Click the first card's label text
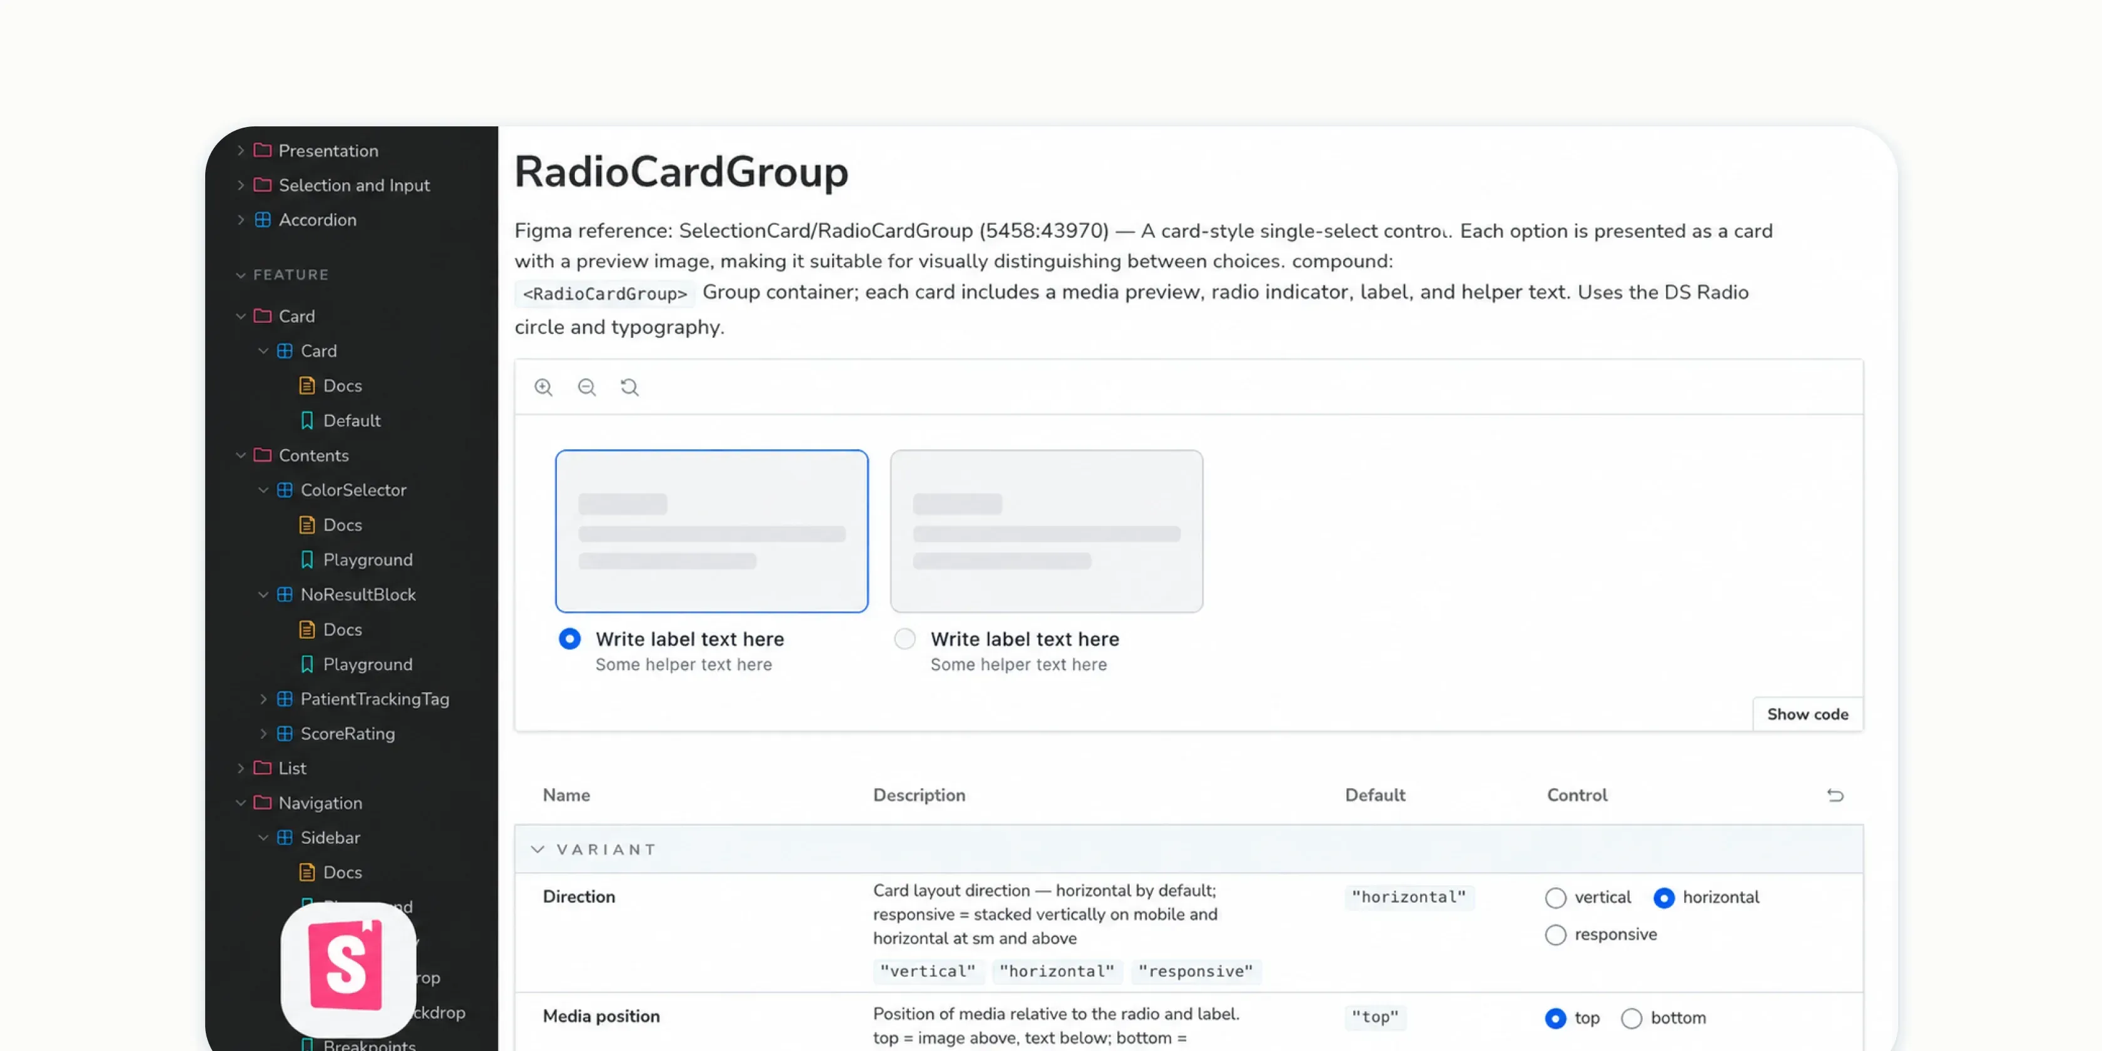Image resolution: width=2102 pixels, height=1051 pixels. (x=689, y=639)
